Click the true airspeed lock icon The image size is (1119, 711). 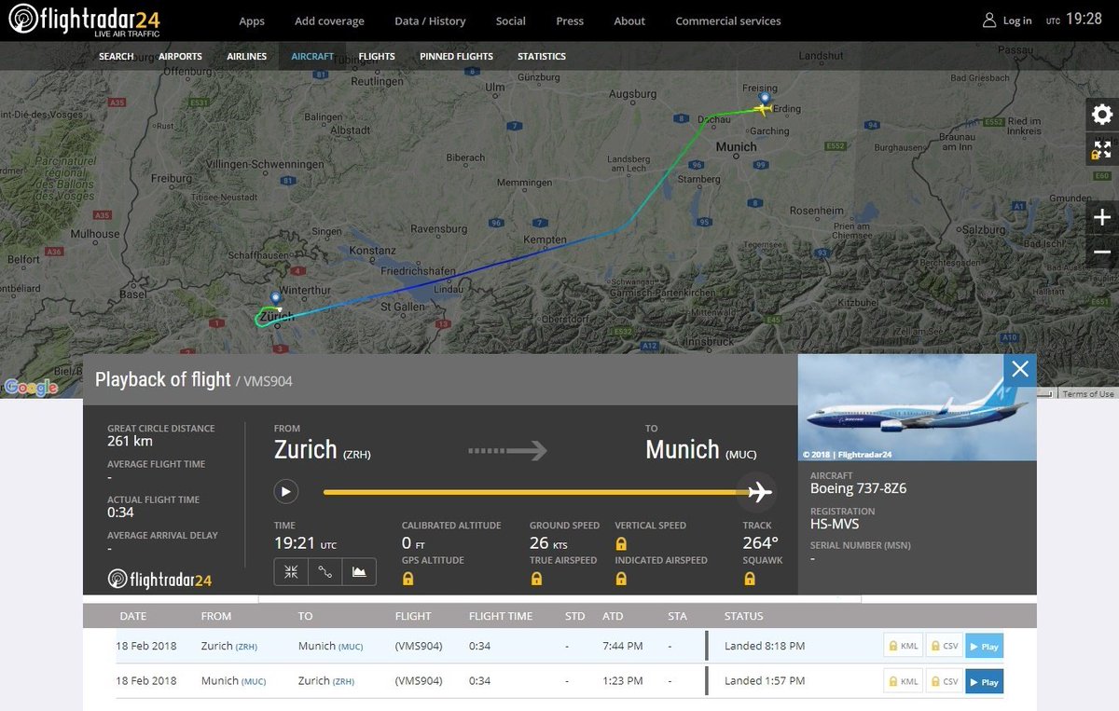(x=536, y=579)
